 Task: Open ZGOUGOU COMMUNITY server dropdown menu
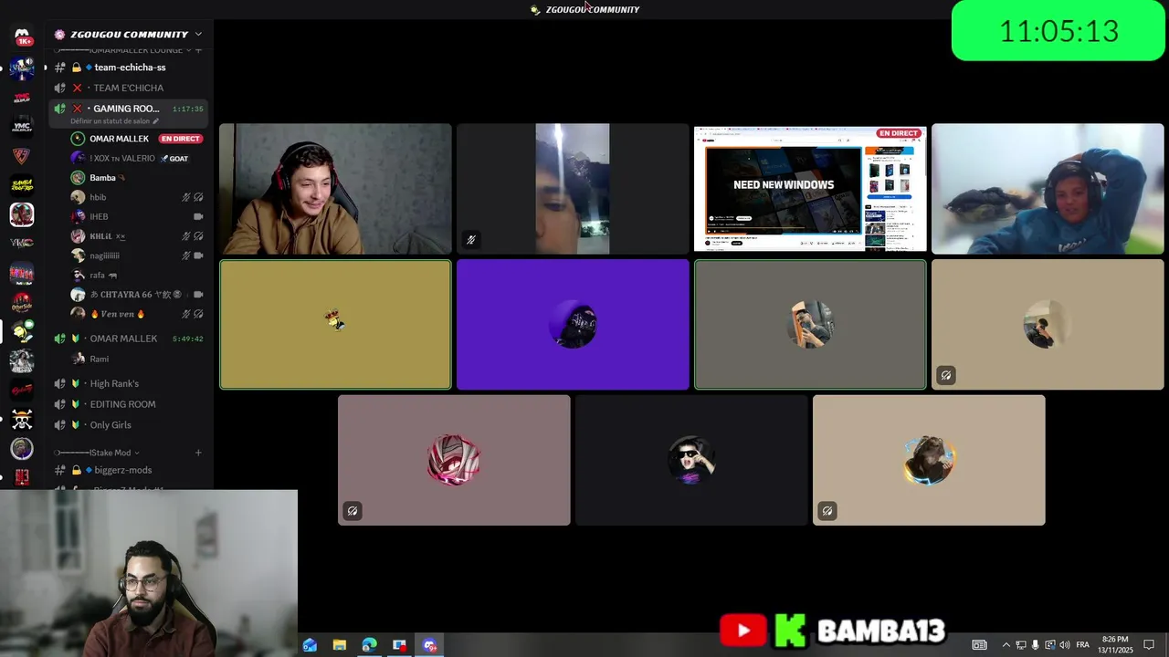tap(198, 35)
